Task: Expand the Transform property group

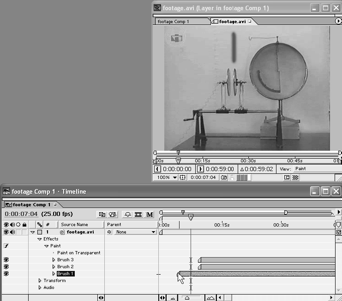Action: tap(40, 281)
